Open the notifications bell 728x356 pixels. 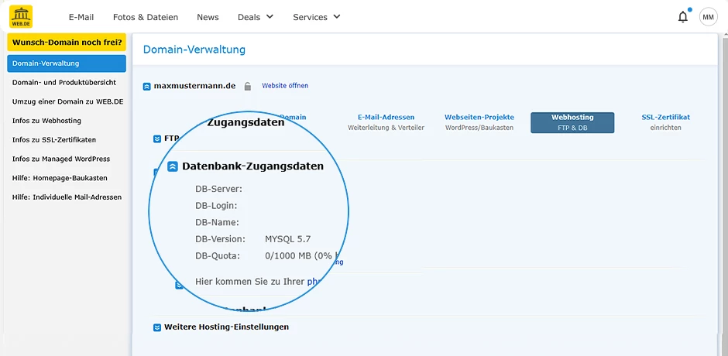point(683,17)
